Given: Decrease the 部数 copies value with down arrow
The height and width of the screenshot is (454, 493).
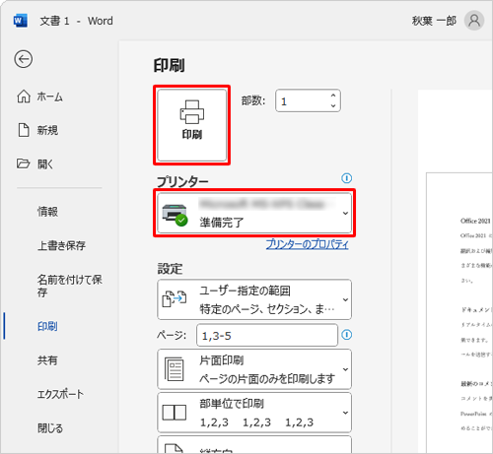Looking at the screenshot, I should tap(333, 105).
